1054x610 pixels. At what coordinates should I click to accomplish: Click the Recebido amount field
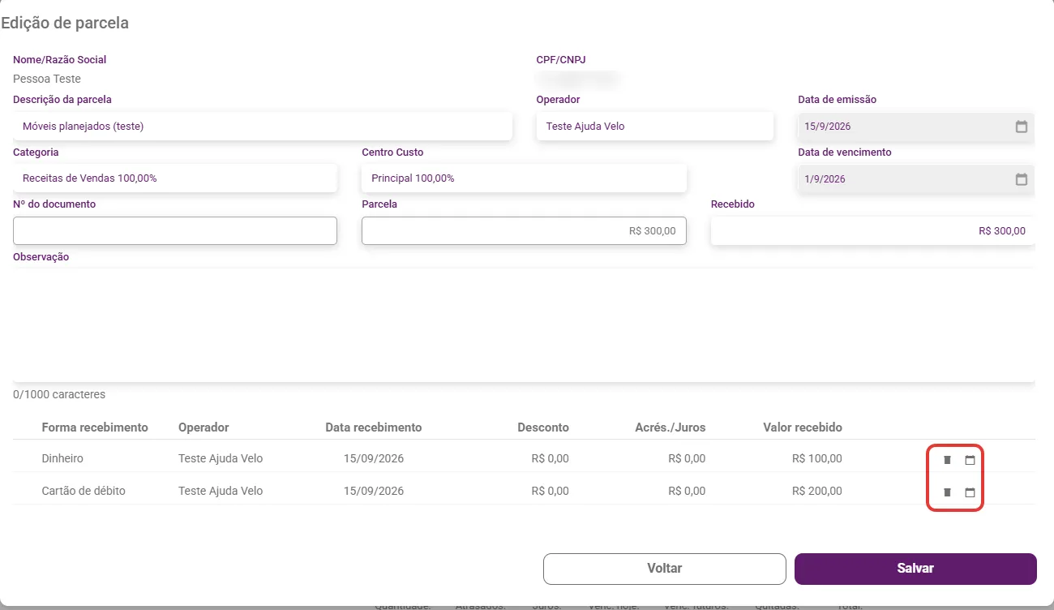pyautogui.click(x=873, y=231)
